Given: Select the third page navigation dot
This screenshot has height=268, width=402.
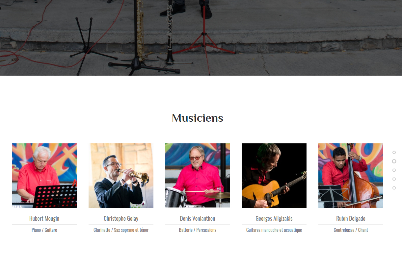Looking at the screenshot, I should pos(394,170).
